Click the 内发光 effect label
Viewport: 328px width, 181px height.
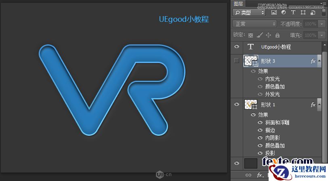272,79
